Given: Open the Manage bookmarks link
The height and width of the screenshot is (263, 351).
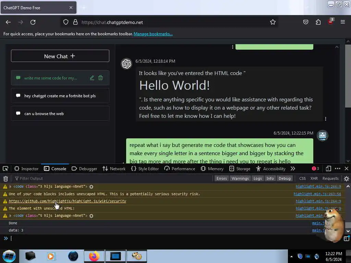Looking at the screenshot, I should pyautogui.click(x=153, y=34).
